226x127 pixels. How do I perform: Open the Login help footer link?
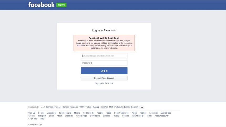33,119
